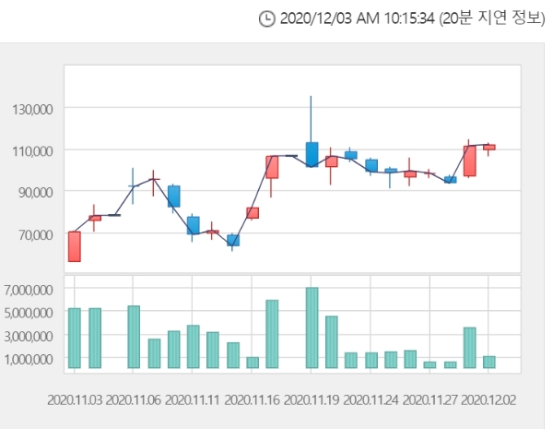Image resolution: width=553 pixels, height=429 pixels.
Task: Select the blue candlestick with the tallest upper wick
Action: tap(312, 153)
